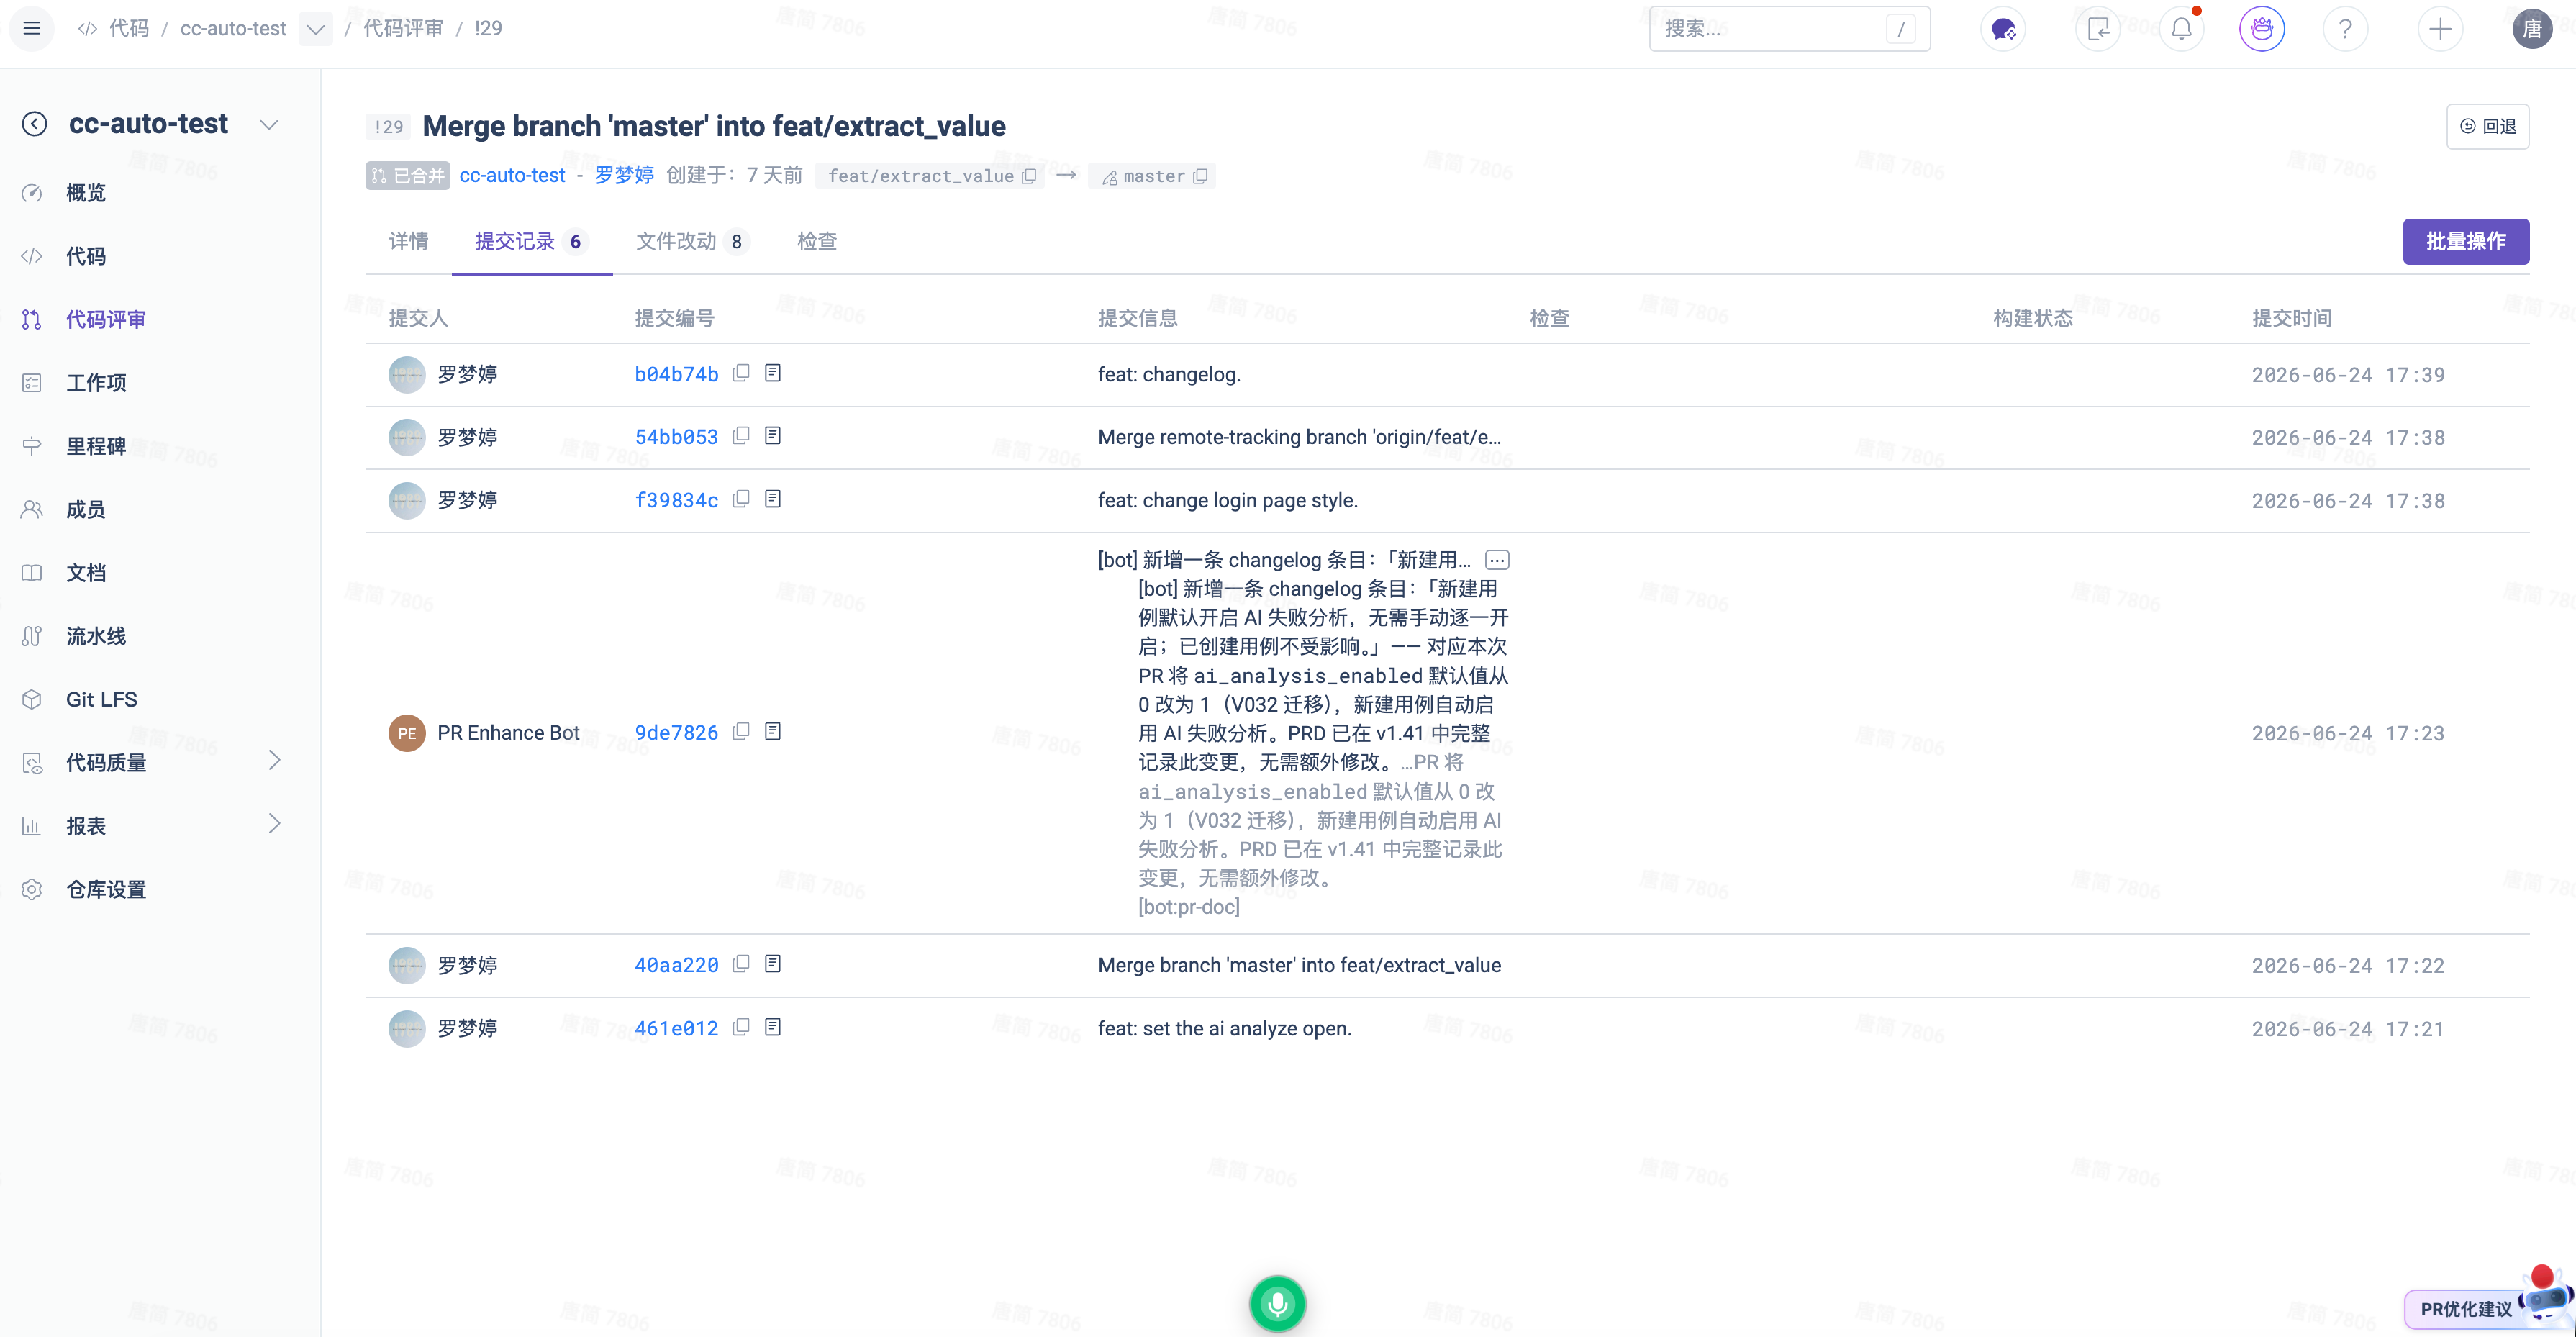Screen dimensions: 2576x1337
Task: Click the green microphone voice button
Action: point(1277,1304)
